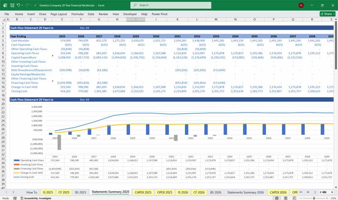Undo the last action
The image size is (338, 200).
[19, 5]
